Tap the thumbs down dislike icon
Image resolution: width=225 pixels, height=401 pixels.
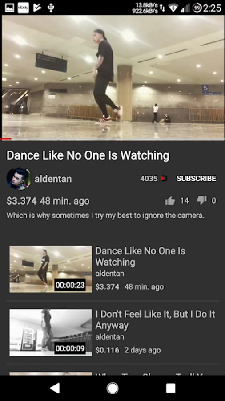201,200
